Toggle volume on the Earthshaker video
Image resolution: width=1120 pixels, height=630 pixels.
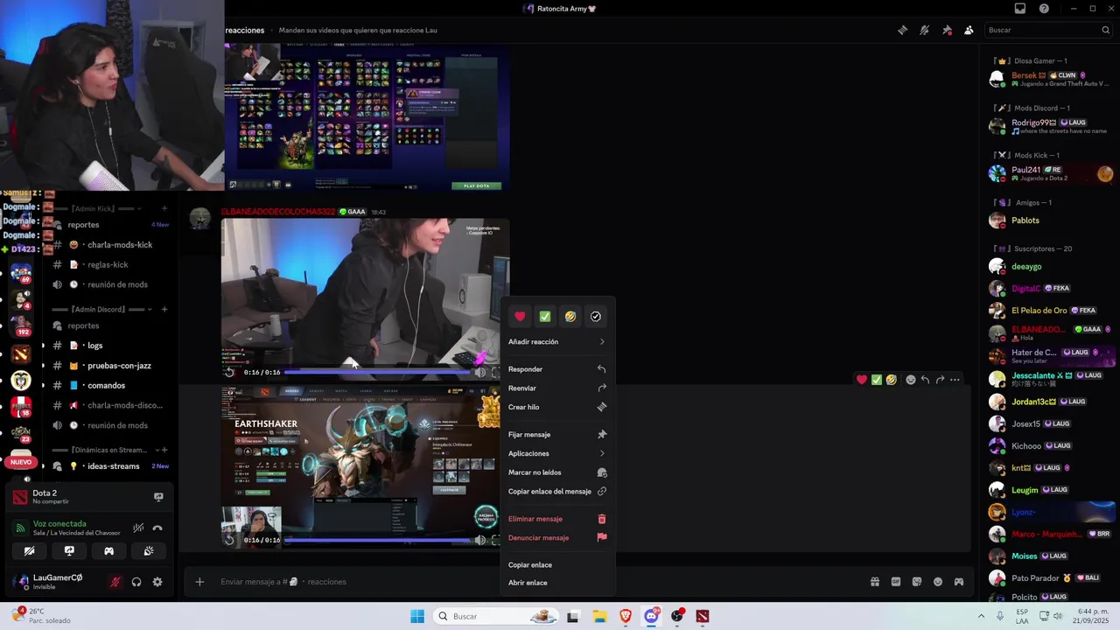click(x=479, y=540)
